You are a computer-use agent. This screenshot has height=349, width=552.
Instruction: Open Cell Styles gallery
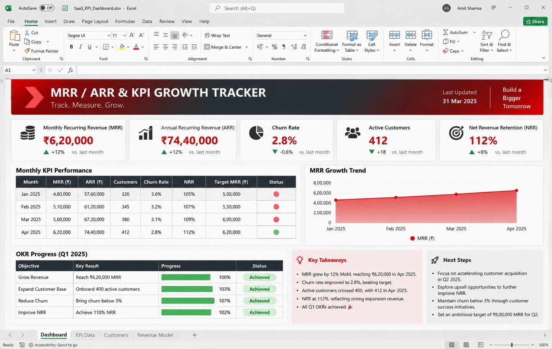[371, 41]
